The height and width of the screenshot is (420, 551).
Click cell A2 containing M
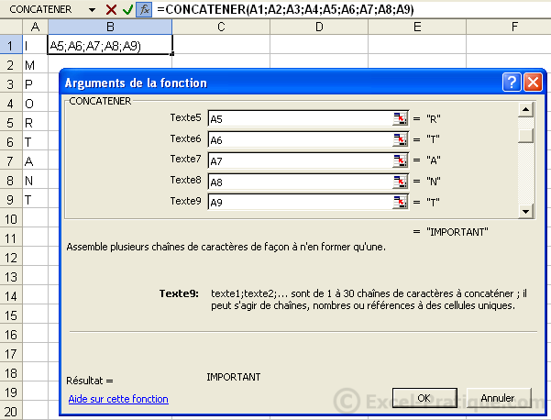[35, 65]
